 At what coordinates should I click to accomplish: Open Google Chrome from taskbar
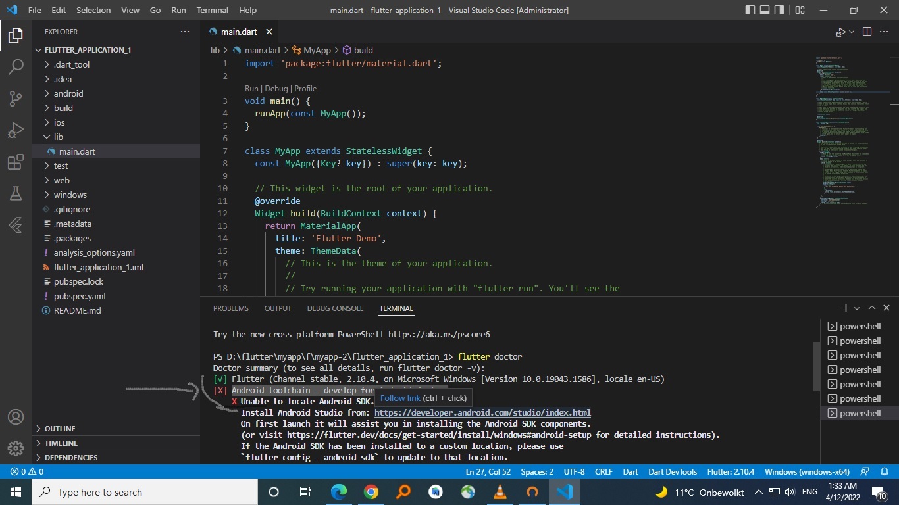click(371, 492)
